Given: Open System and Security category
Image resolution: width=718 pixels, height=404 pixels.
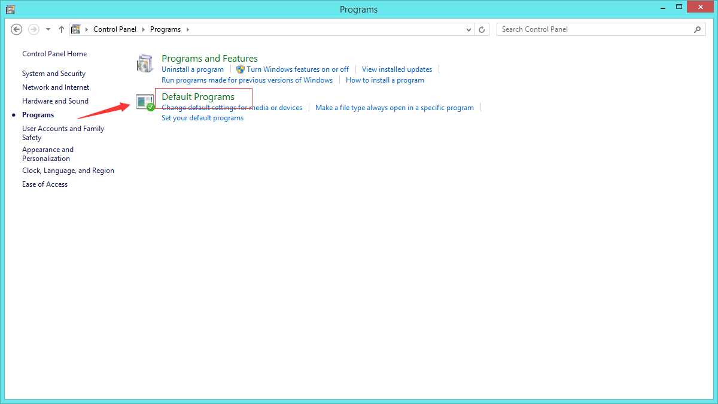Looking at the screenshot, I should click(54, 74).
